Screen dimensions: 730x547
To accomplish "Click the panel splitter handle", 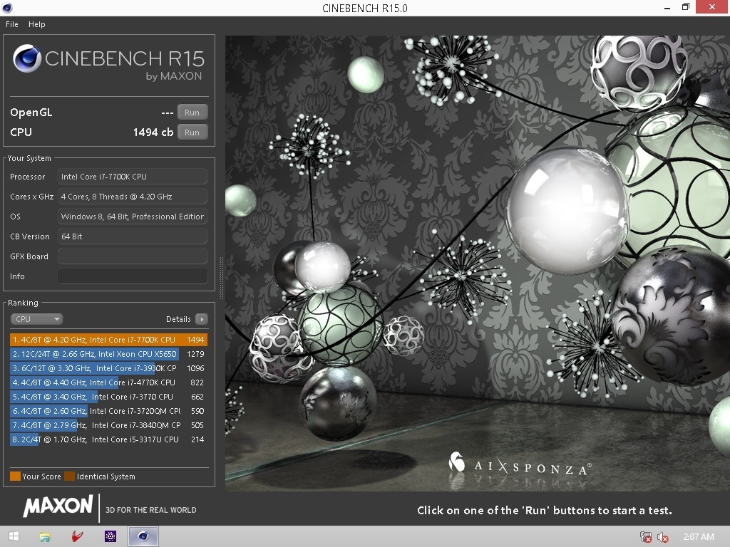I will [x=221, y=277].
